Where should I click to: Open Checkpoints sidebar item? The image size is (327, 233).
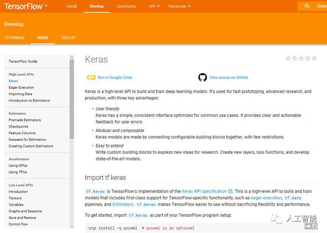pyautogui.click(x=18, y=126)
